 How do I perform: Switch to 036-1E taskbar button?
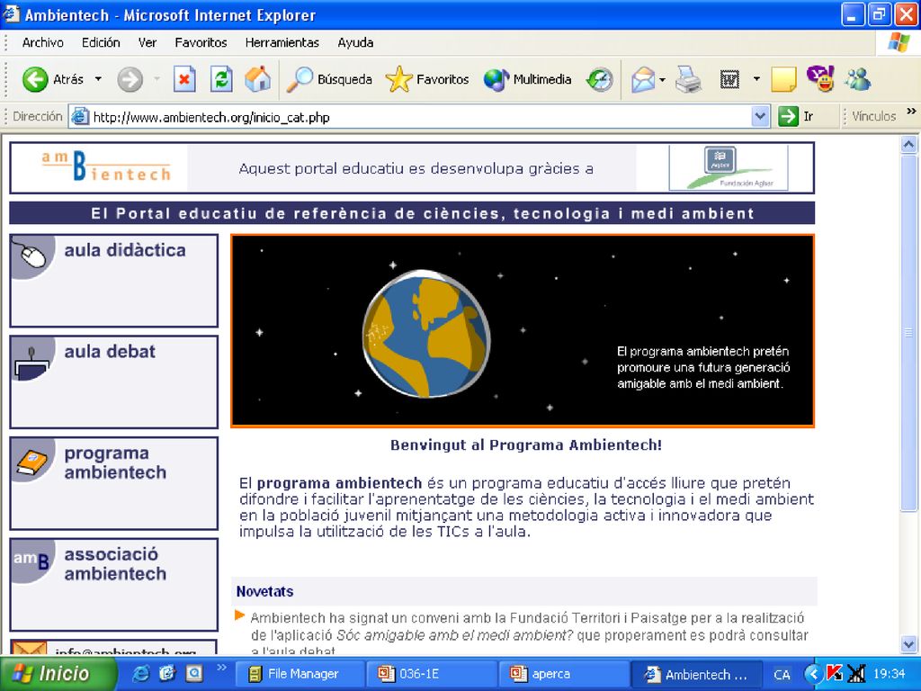pos(430,674)
